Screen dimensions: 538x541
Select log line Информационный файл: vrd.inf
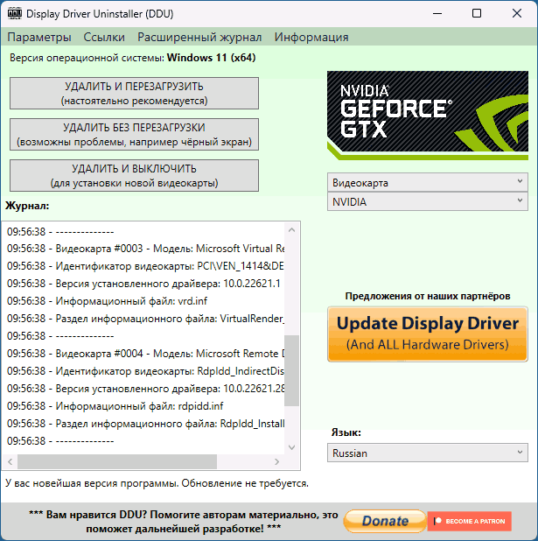[108, 301]
